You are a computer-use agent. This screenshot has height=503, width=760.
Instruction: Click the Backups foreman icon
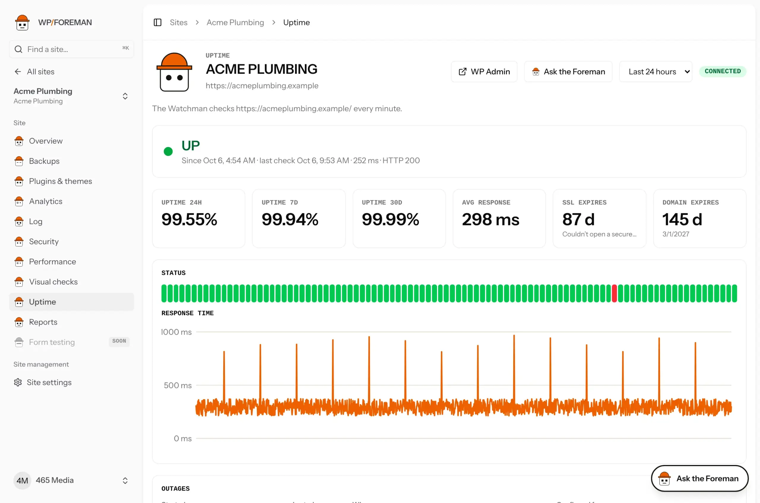(19, 161)
